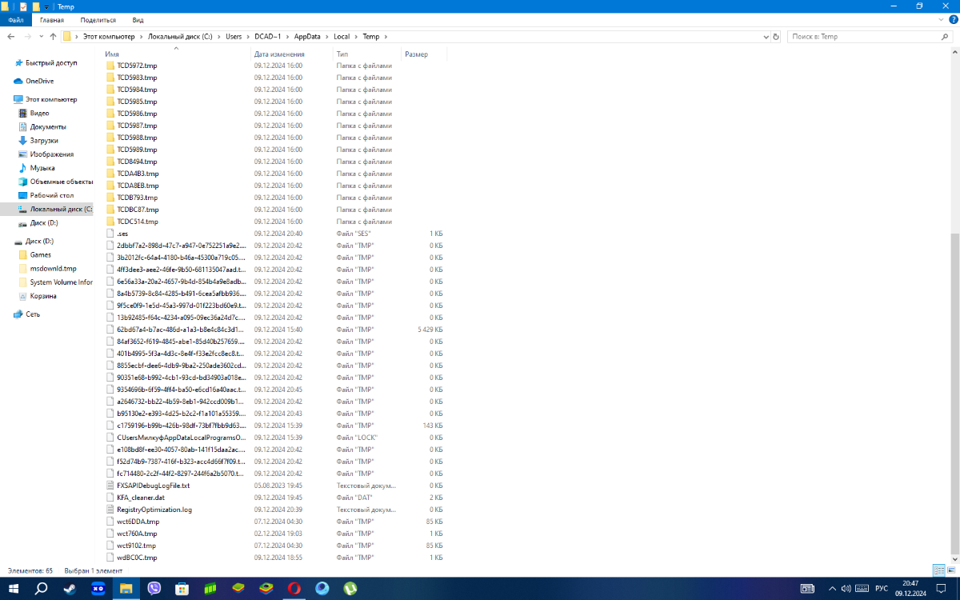Open recent locations dropdown arrow
Viewport: 960px width, 600px height.
42,37
